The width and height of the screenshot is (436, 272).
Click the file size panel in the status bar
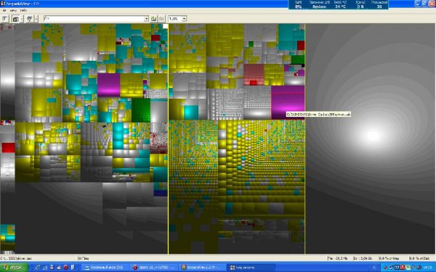(339, 258)
